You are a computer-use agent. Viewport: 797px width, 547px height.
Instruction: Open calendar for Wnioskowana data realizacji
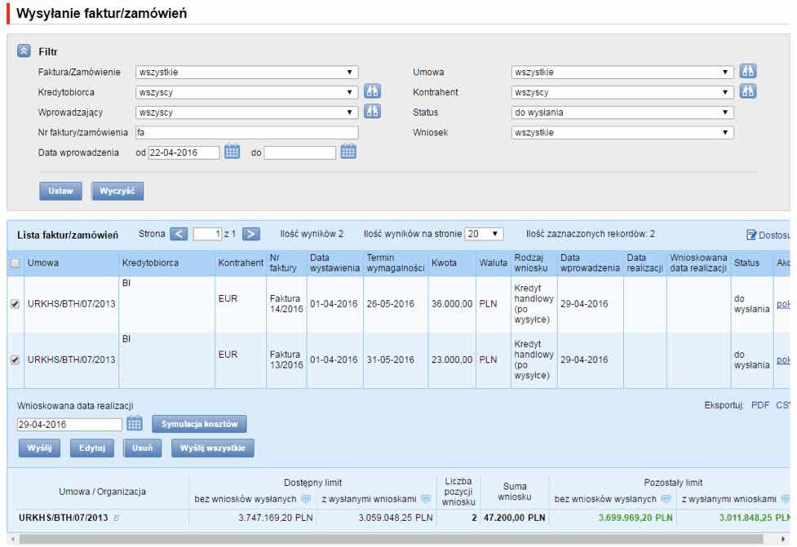[135, 424]
